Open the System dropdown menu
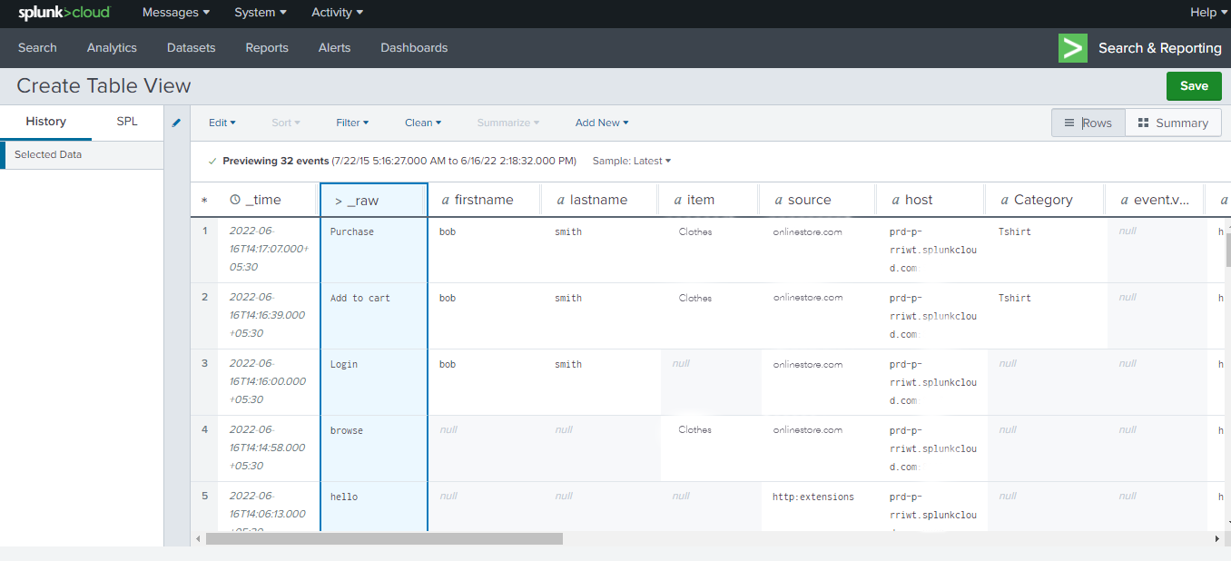1231x561 pixels. click(x=261, y=13)
